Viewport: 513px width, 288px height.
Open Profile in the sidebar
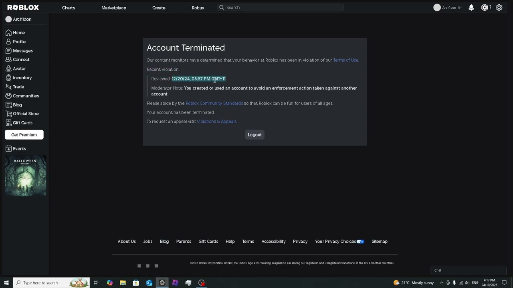(16, 42)
